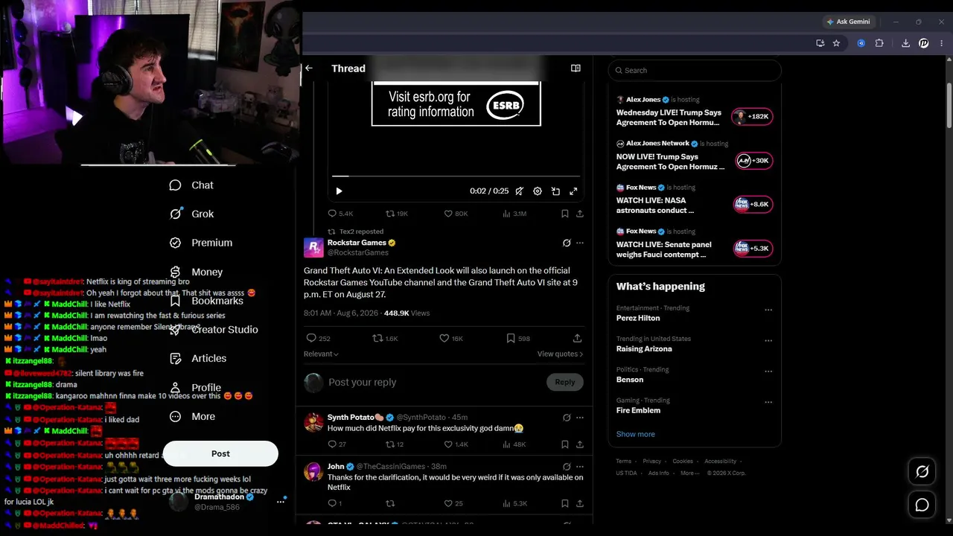Mute or unmute the video
The image size is (953, 536).
click(x=520, y=191)
